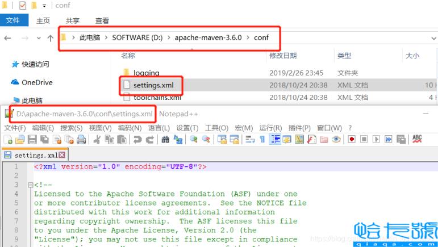Open the 设置(T) menu

coord(187,128)
